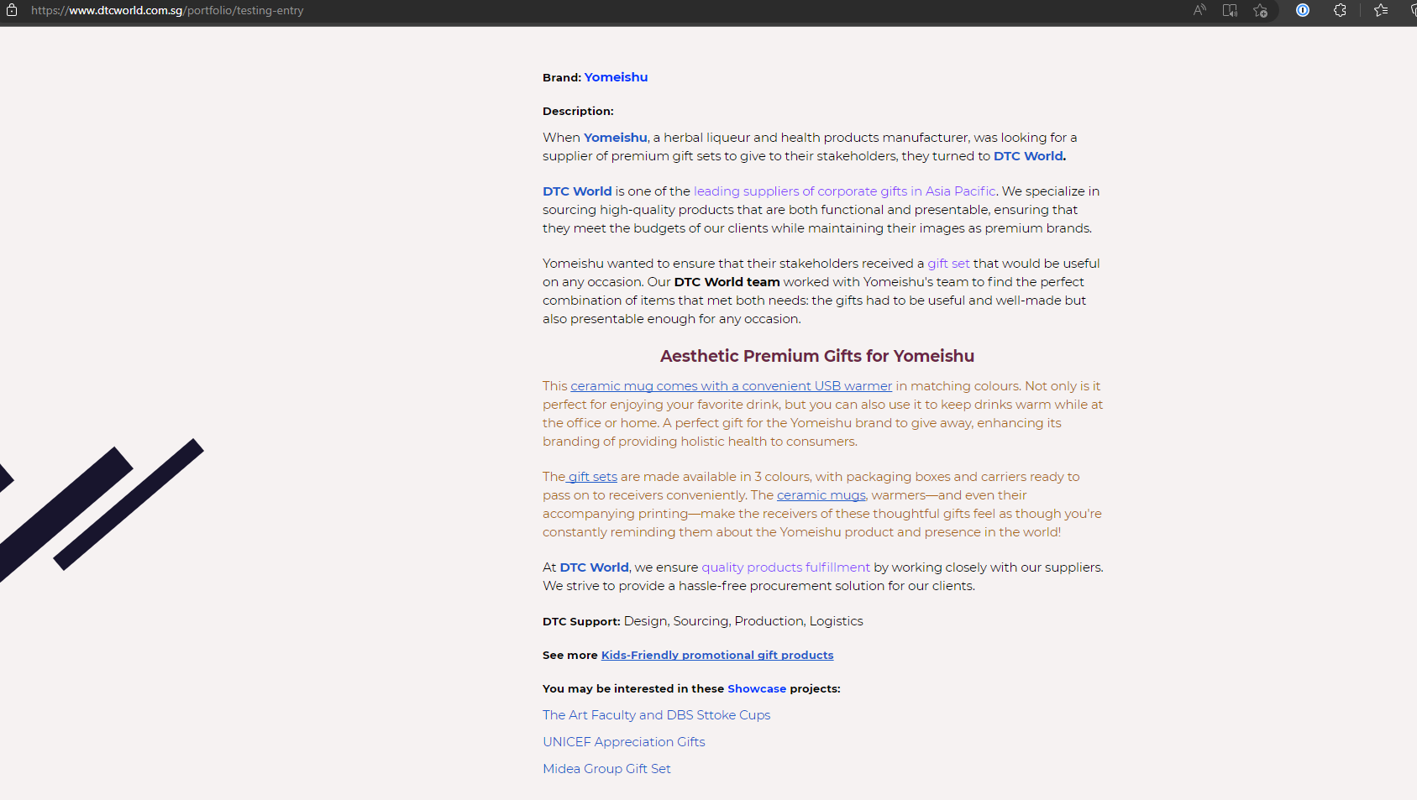Add page to favorites star icon
Image resolution: width=1417 pixels, height=800 pixels.
pos(1260,10)
